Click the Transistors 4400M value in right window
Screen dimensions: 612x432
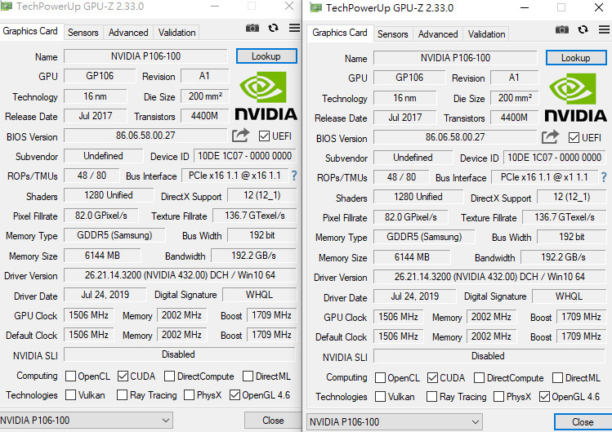pos(514,118)
